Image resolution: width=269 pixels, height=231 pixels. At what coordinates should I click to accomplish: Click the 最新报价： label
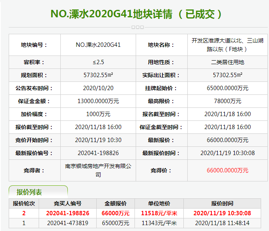(x=161, y=140)
